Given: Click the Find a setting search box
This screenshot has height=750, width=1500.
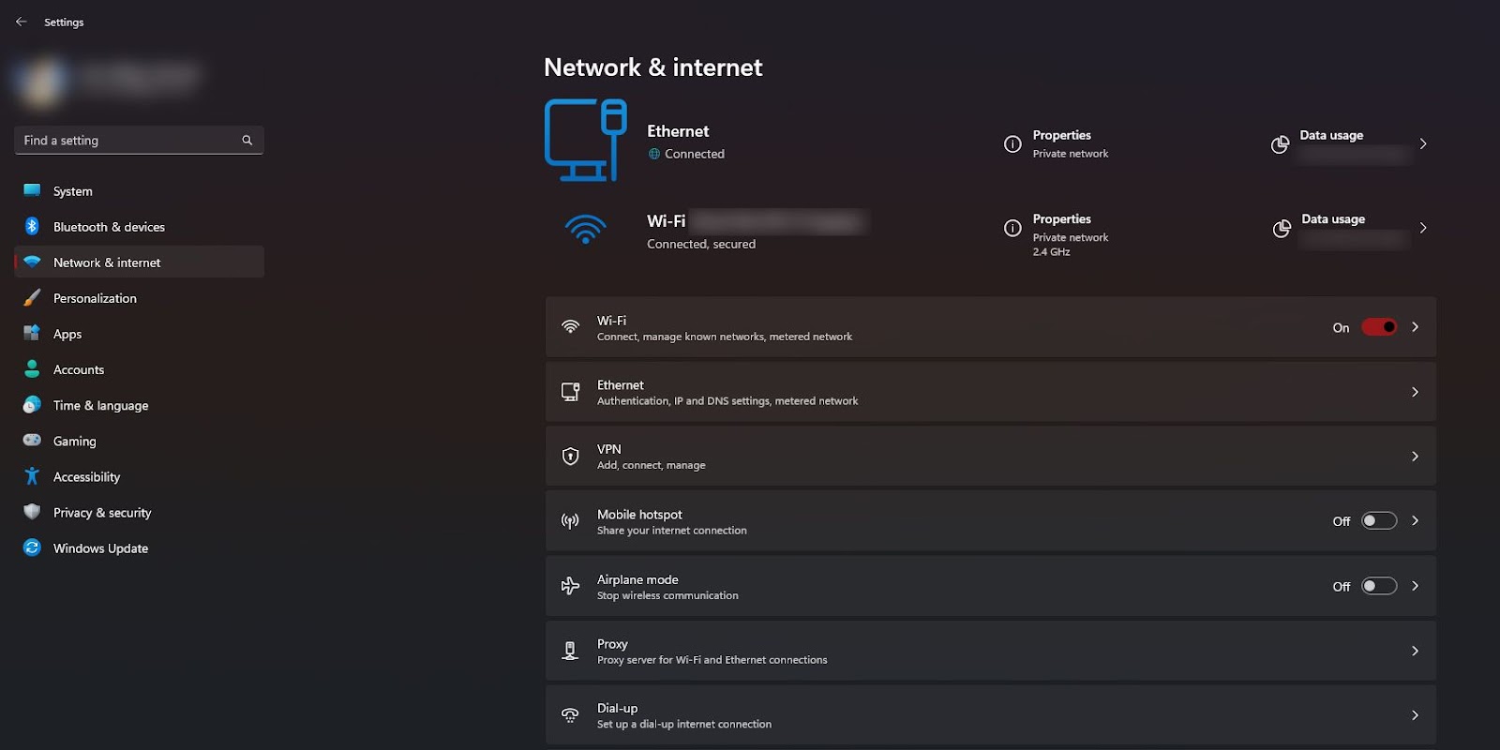Looking at the screenshot, I should pyautogui.click(x=129, y=141).
